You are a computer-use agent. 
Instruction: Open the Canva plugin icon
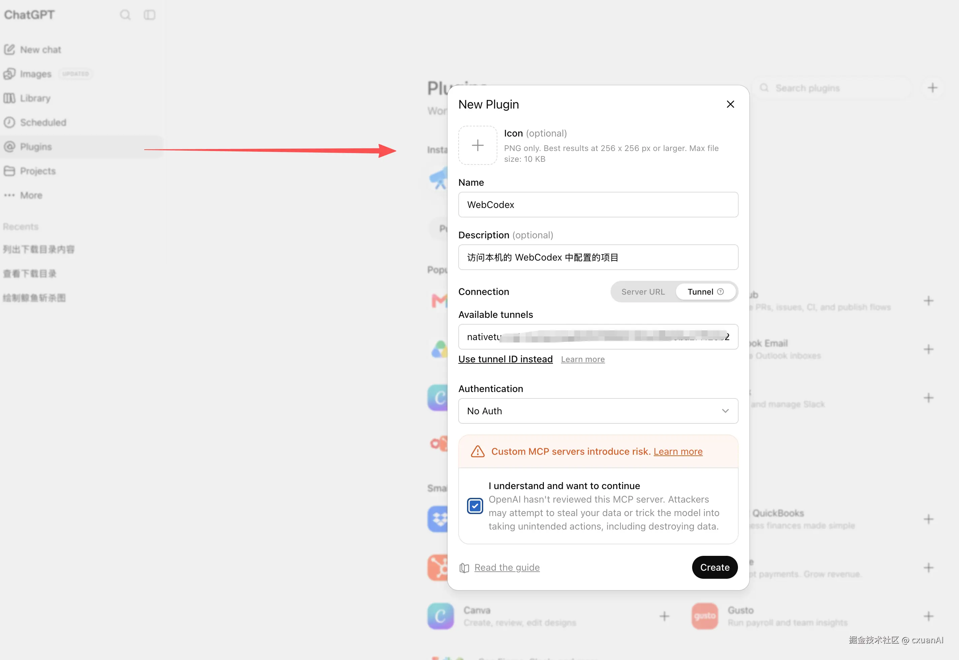coord(441,616)
